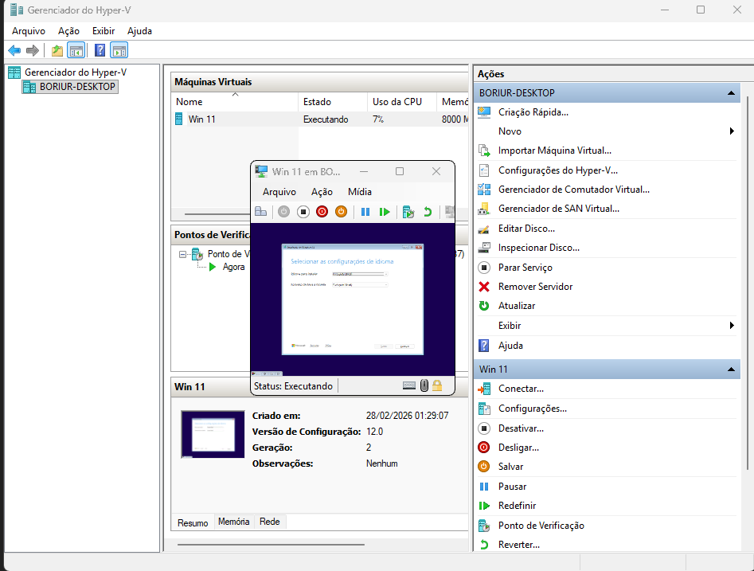This screenshot has height=571, width=754.
Task: Open Gerenciador de SAN Virtual
Action: coord(559,209)
